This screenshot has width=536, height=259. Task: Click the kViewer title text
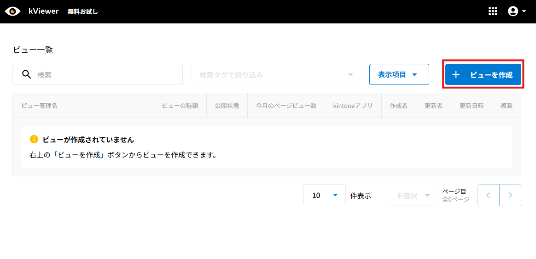[x=43, y=11]
